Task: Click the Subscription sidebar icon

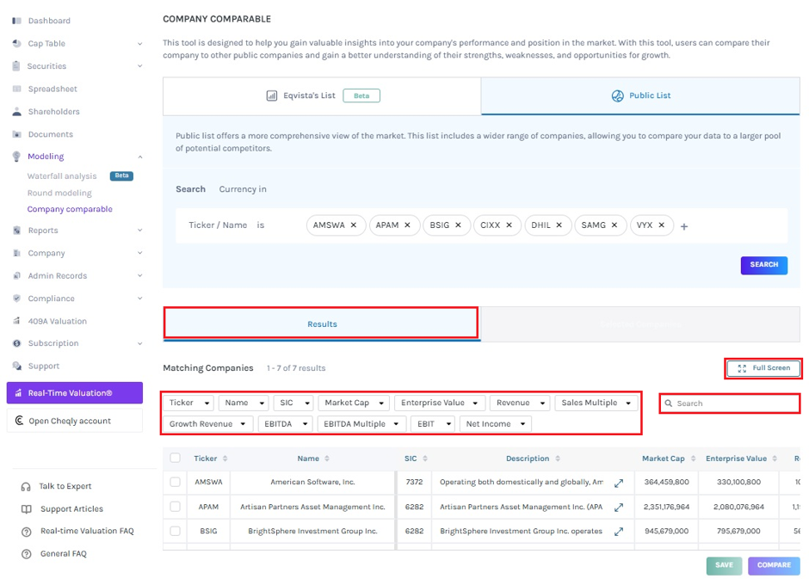Action: point(17,343)
